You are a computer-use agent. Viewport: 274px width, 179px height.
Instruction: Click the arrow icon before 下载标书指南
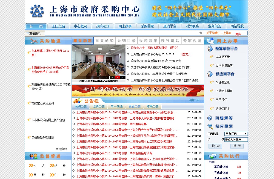coord(212,91)
